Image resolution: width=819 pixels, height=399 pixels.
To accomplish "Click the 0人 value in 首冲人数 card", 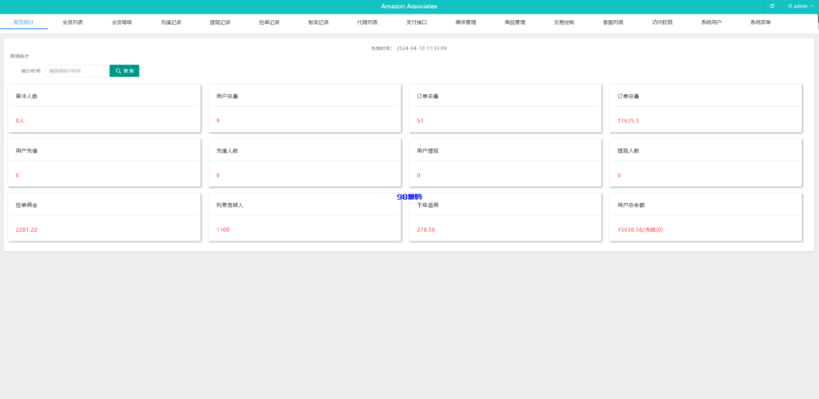I will tap(20, 121).
